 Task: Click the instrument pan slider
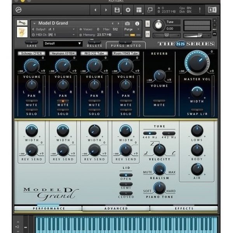pyautogui.click(x=167, y=35)
